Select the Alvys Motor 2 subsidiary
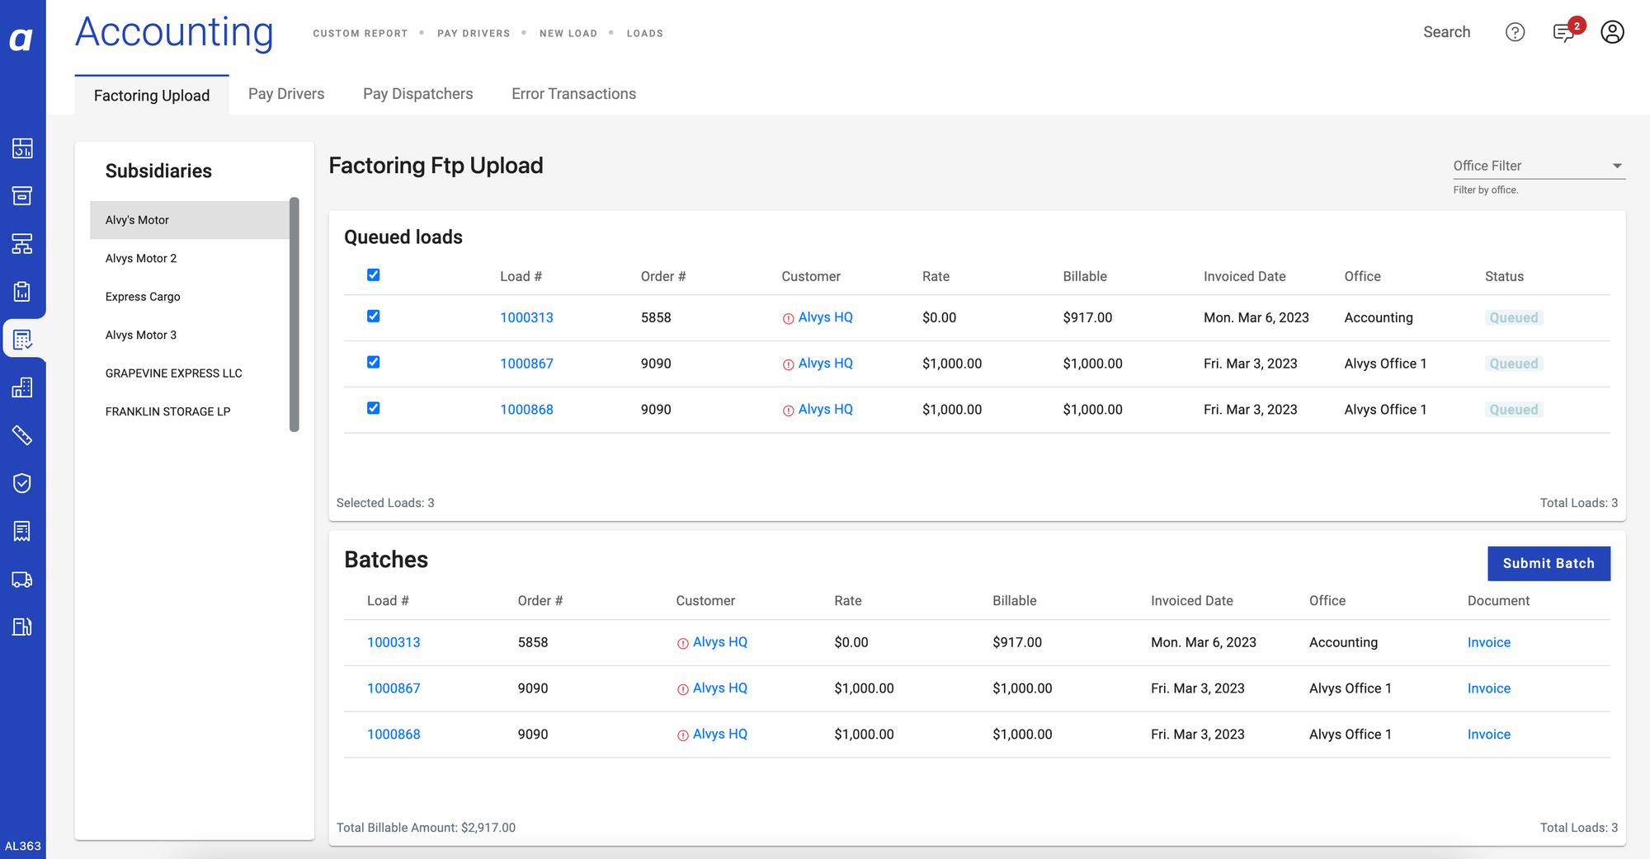This screenshot has width=1650, height=859. point(190,259)
